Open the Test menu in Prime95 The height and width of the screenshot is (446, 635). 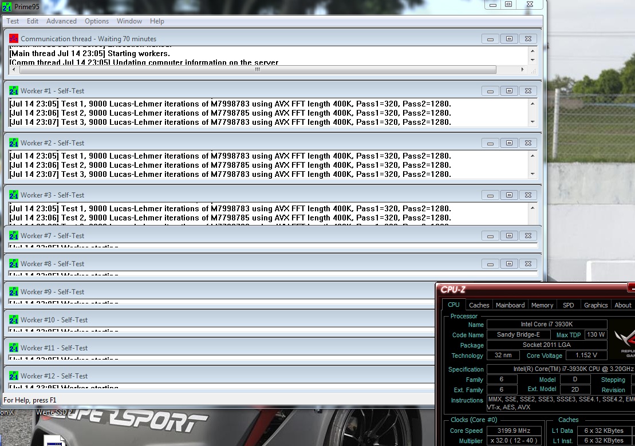pos(13,21)
